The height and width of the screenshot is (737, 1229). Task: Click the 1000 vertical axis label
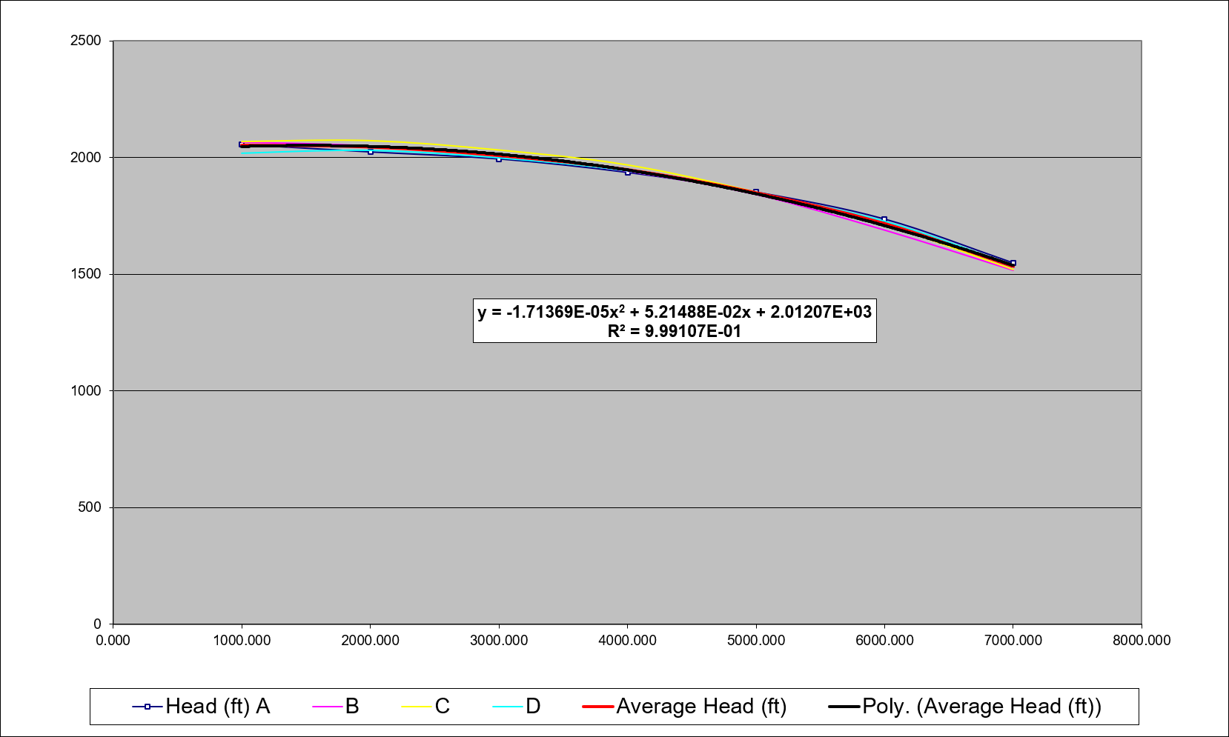point(86,391)
